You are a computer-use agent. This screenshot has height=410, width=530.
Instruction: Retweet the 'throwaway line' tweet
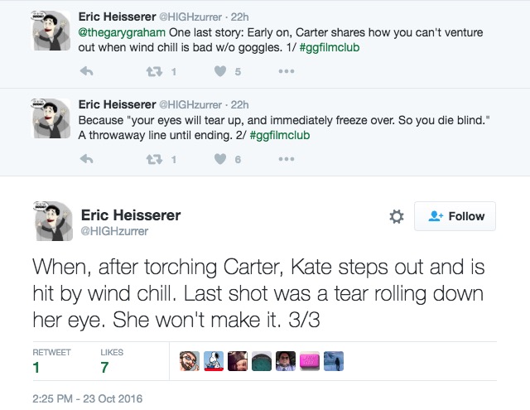154,159
